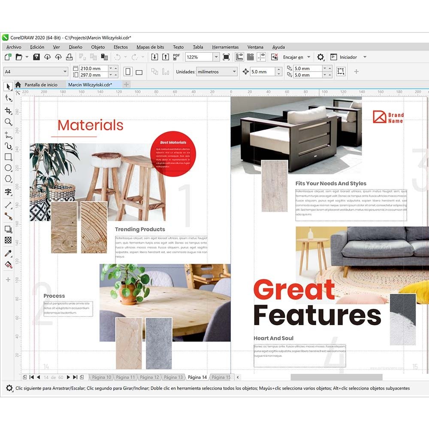Viewport: 429px width, 429px height.
Task: Select the Zoom magnifier tool
Action: 8,122
